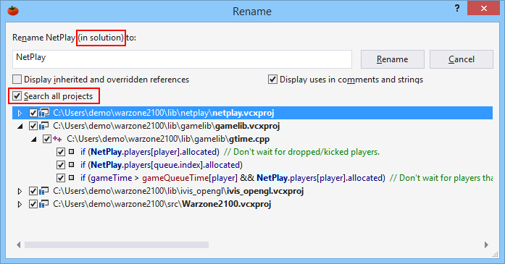The height and width of the screenshot is (264, 505).
Task: Click the netplay.vcxproj project icon
Action: tap(43, 113)
